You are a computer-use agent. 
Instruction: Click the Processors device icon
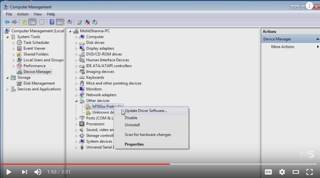point(82,124)
